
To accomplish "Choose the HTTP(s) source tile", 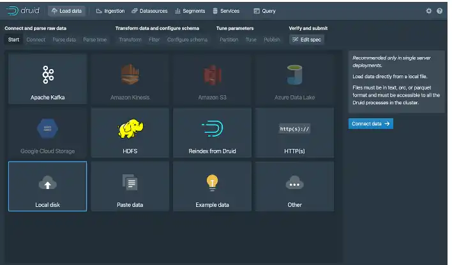I will pos(294,133).
